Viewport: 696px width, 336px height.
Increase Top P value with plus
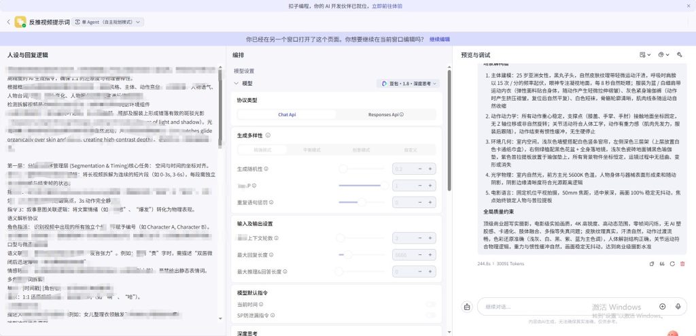click(x=430, y=185)
